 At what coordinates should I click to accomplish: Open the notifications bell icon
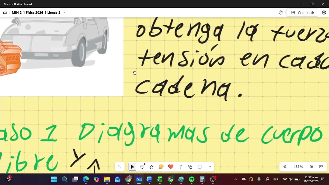pos(322,179)
